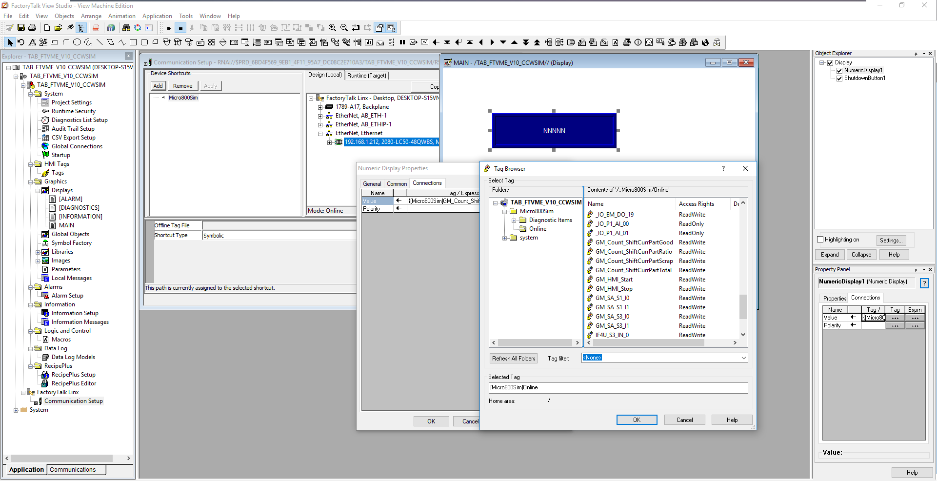Image resolution: width=937 pixels, height=481 pixels.
Task: Expand the 1789-A17, Backplane node
Action: pos(320,107)
